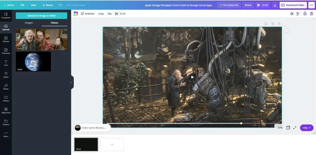
Task: Click the undo arrow
Action: (x=60, y=5)
